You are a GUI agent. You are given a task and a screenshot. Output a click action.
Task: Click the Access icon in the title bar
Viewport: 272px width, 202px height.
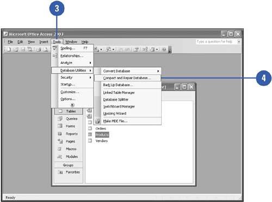click(5, 34)
